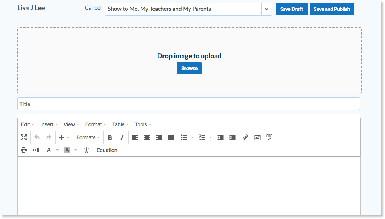
Task: Align text left
Action: [x=135, y=137]
